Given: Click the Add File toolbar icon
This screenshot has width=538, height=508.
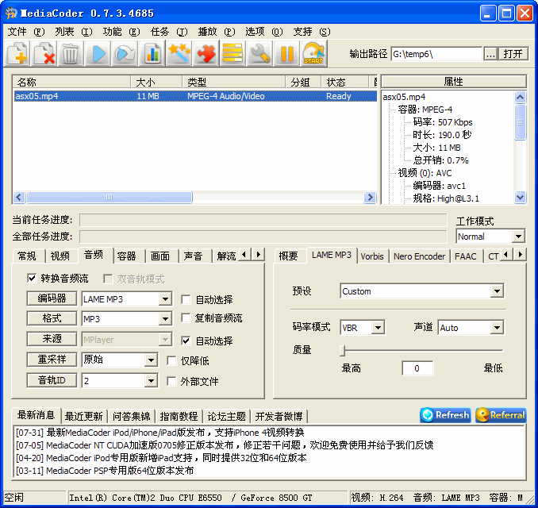Looking at the screenshot, I should 17,53.
